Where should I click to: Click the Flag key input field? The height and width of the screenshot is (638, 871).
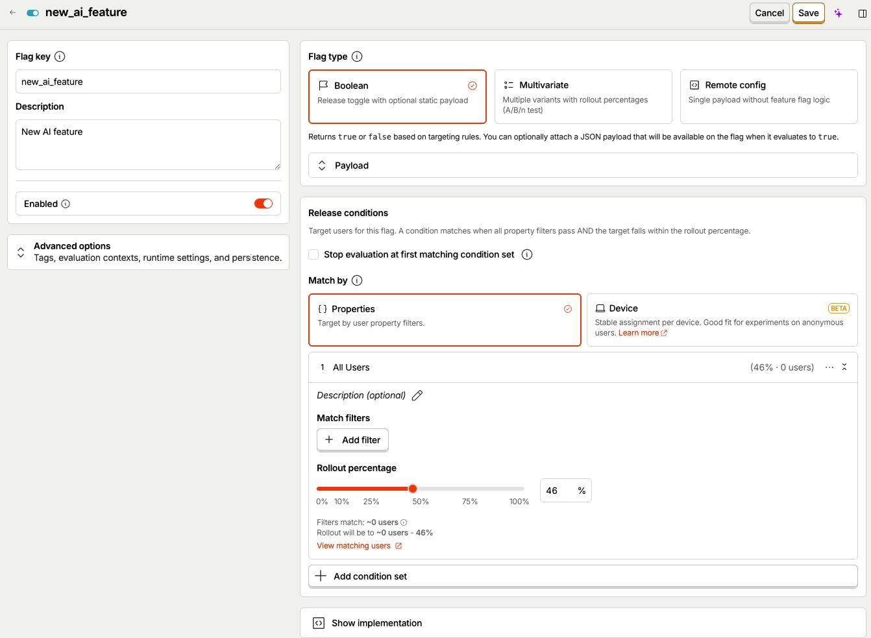(x=148, y=82)
